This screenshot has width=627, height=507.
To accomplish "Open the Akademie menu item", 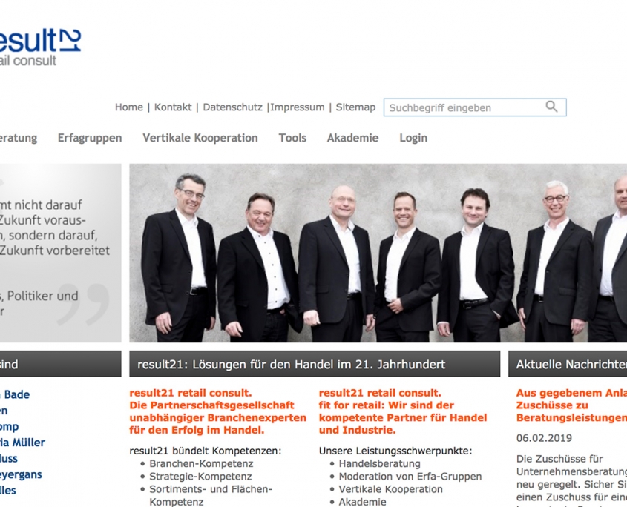I will (x=352, y=138).
